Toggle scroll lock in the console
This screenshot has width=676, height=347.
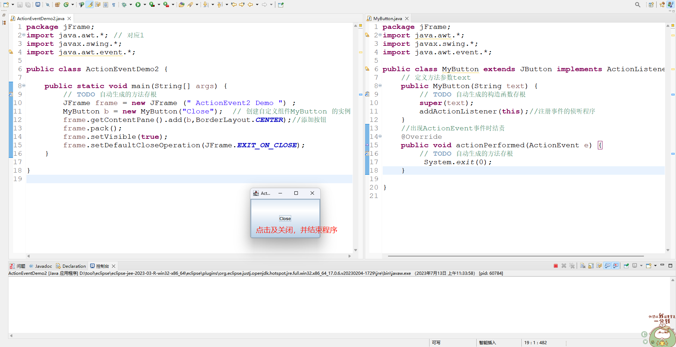591,266
